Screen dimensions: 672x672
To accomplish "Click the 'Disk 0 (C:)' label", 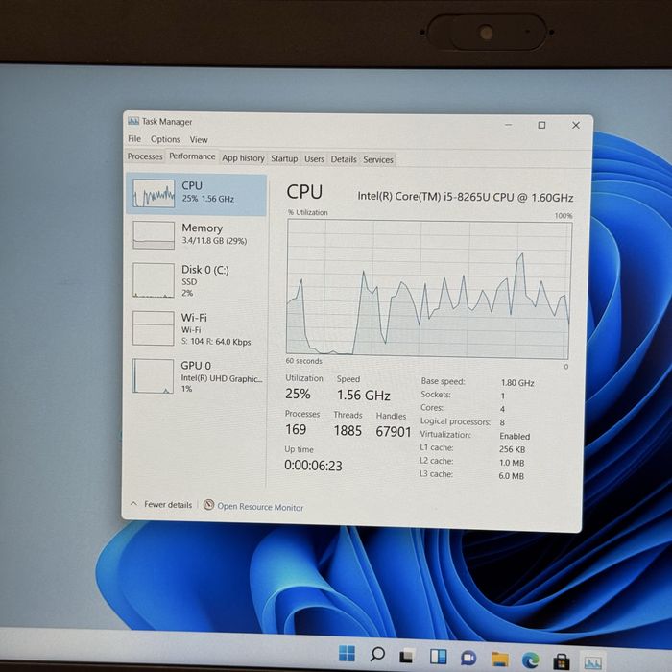I will [x=204, y=270].
